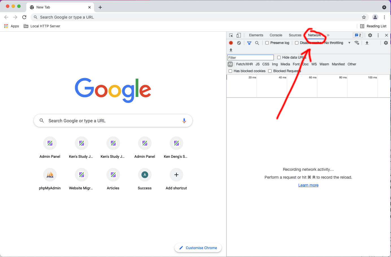Image resolution: width=391 pixels, height=257 pixels.
Task: Switch to the Sources tab
Action: [295, 35]
